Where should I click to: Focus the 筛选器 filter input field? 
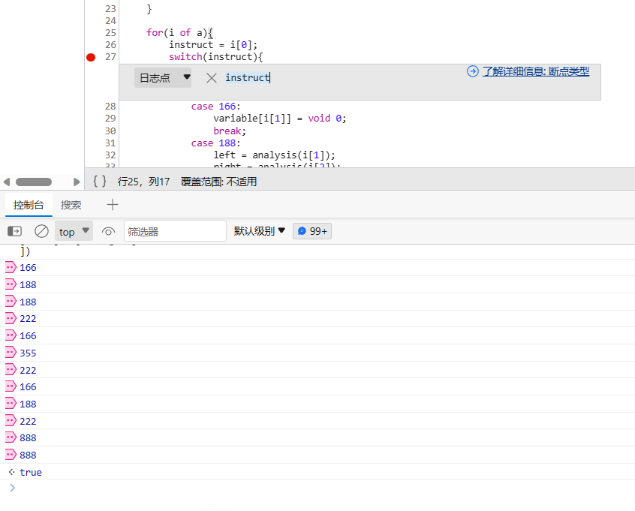point(175,231)
